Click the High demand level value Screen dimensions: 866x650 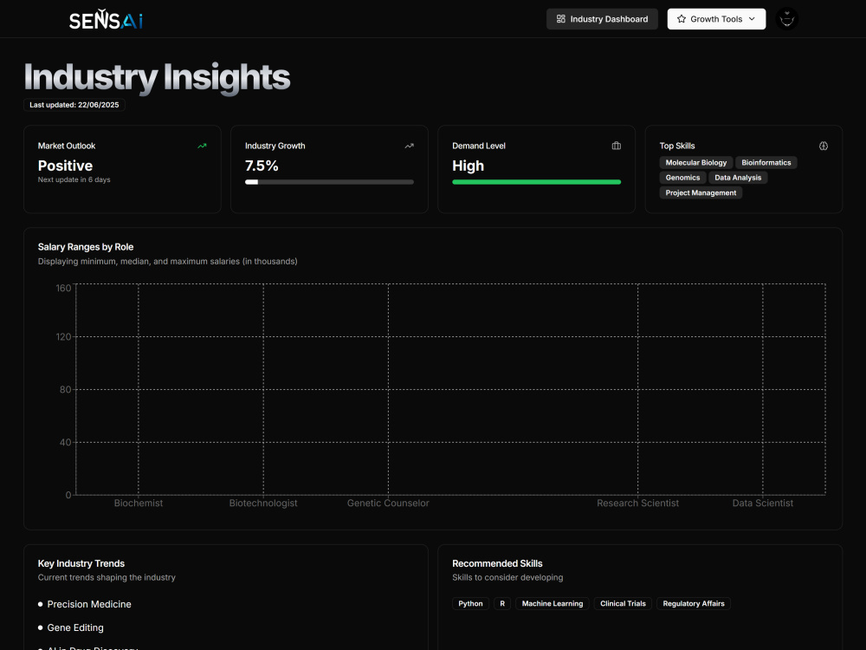coord(468,166)
